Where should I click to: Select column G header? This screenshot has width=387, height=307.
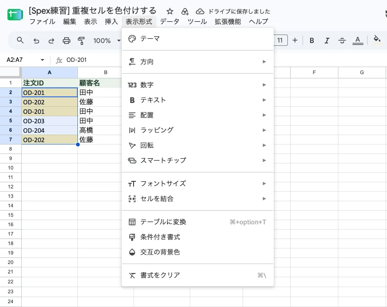tap(362, 72)
